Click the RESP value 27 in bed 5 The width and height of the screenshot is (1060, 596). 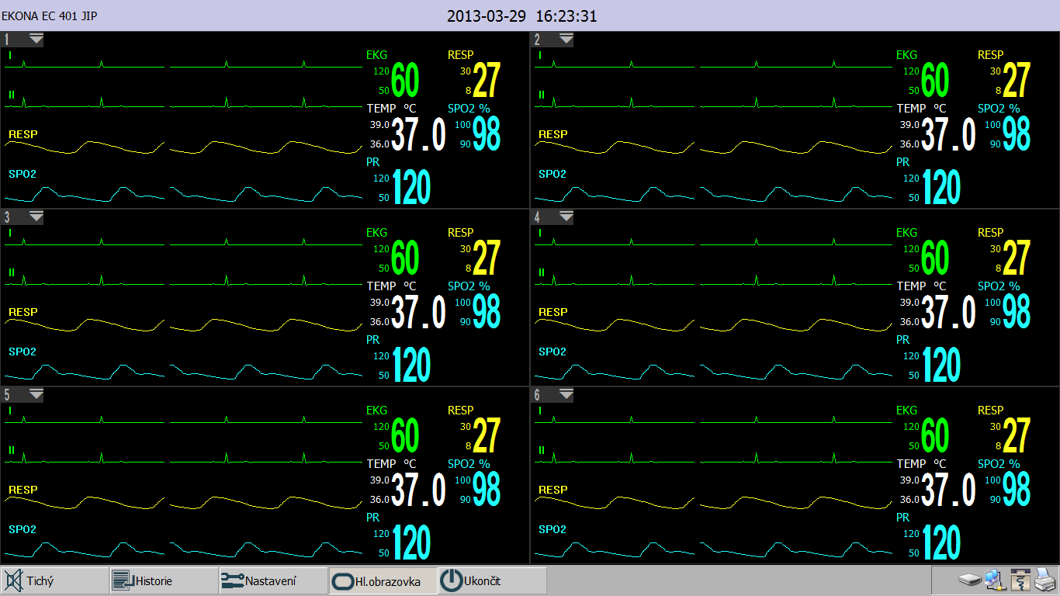[x=487, y=435]
